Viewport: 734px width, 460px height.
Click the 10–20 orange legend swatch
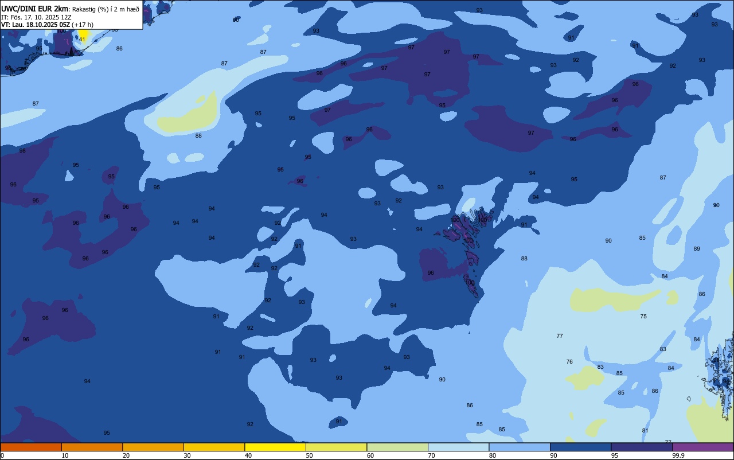92,447
